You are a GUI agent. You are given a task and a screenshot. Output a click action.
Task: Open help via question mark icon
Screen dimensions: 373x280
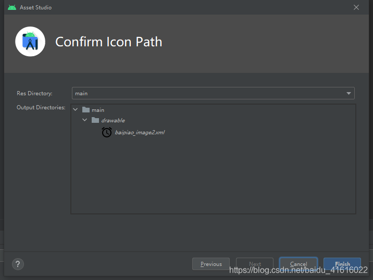coord(18,264)
